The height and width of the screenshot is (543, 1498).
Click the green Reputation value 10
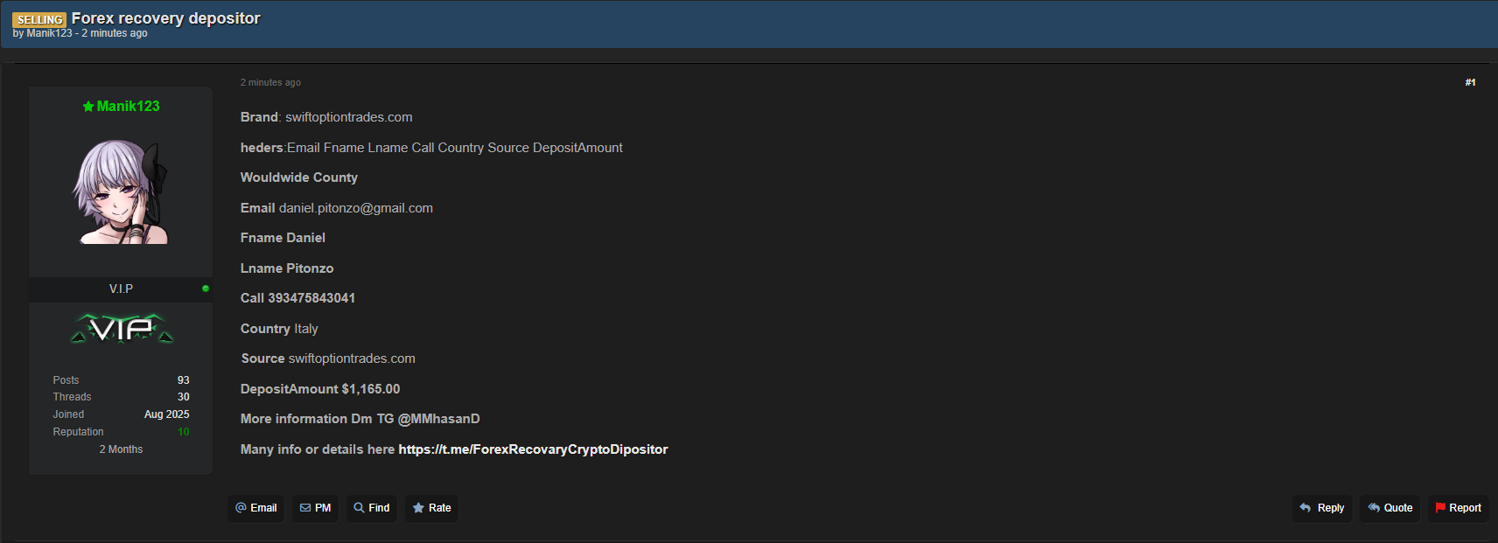pos(184,432)
